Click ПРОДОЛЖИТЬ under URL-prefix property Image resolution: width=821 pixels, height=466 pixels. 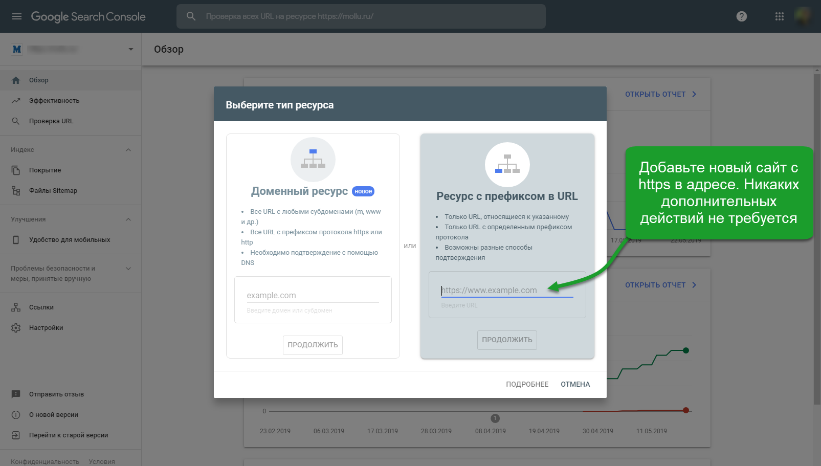pos(507,340)
